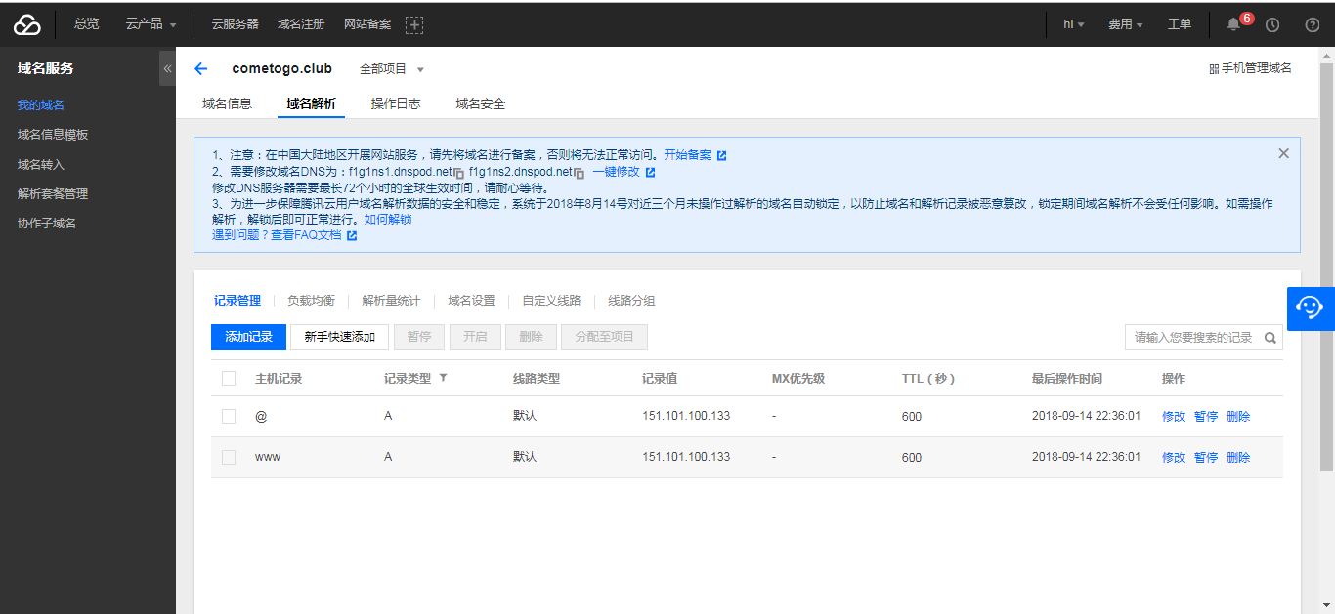Image resolution: width=1335 pixels, height=614 pixels.
Task: Click the plus icon after 网站备案
Action: [x=414, y=24]
